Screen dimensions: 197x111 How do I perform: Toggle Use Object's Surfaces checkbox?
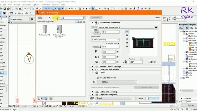(x=98, y=78)
